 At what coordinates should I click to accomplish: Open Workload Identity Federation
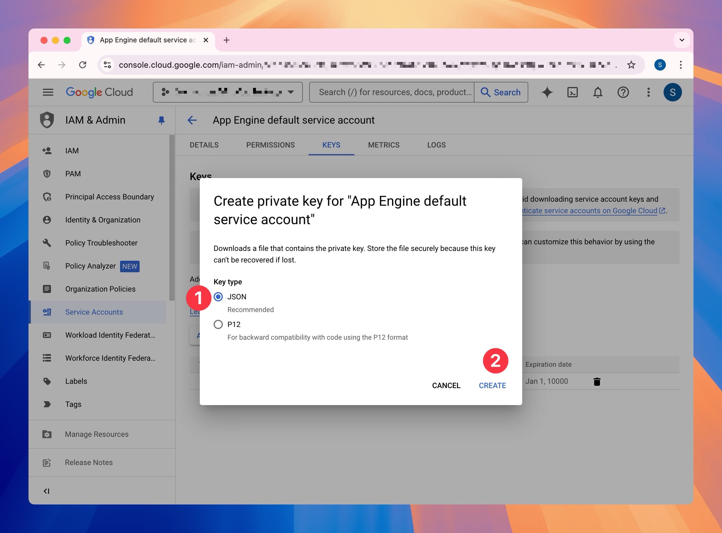pos(97,335)
